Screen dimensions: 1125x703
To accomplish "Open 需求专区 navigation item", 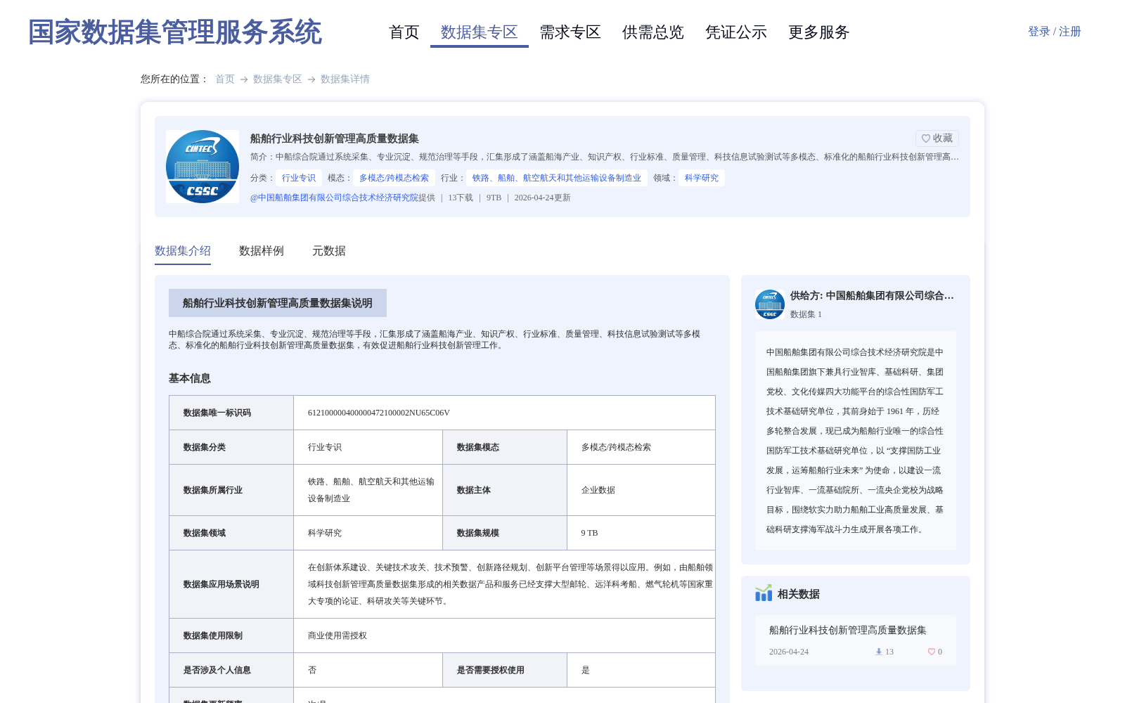I will [570, 32].
